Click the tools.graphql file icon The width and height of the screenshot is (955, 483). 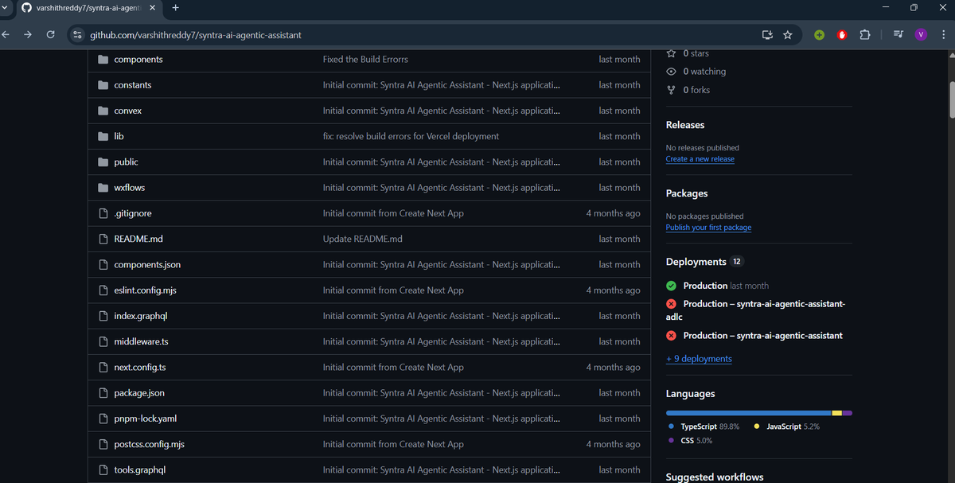[x=103, y=470]
